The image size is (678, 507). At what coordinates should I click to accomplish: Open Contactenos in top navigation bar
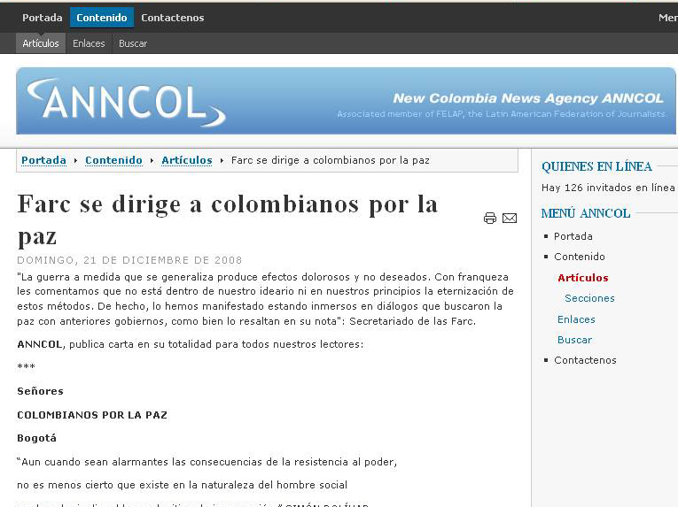pos(173,18)
